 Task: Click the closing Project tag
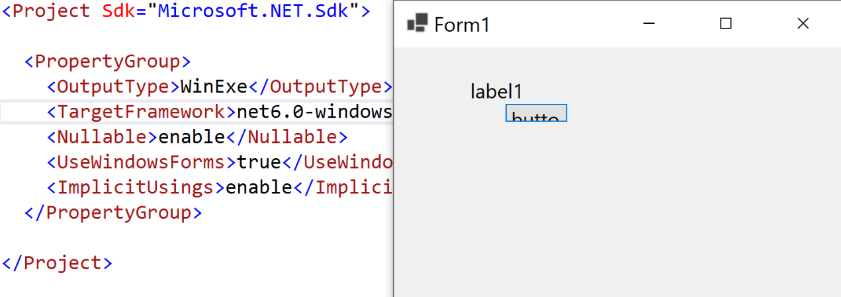[x=57, y=263]
